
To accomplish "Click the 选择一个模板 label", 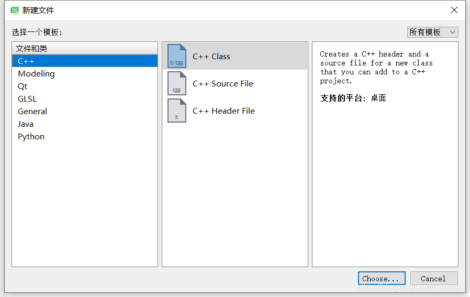I will click(37, 32).
